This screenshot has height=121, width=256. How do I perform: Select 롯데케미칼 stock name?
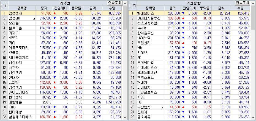coord(146,63)
